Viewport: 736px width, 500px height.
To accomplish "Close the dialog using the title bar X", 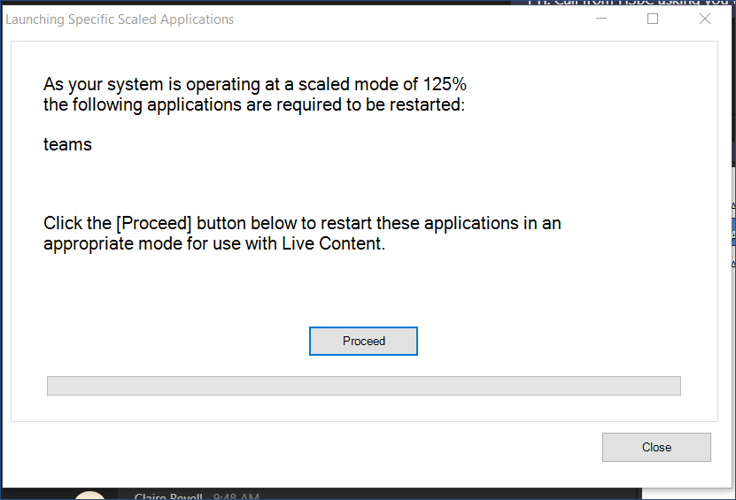I will [704, 19].
